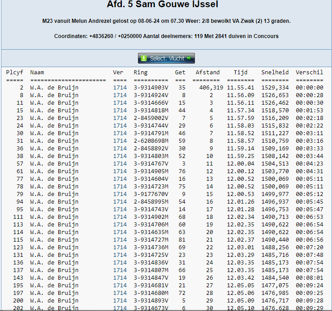Image resolution: width=332 pixels, height=311 pixels.
Task: Click the 1714 link beside ring 3-9314666V
Action: pos(120,103)
